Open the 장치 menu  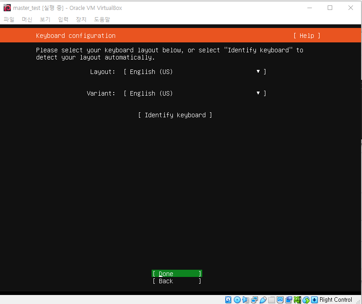point(81,19)
